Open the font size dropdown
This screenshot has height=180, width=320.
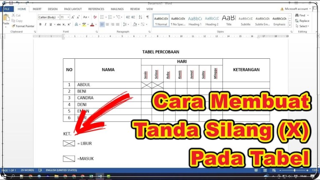(x=68, y=17)
